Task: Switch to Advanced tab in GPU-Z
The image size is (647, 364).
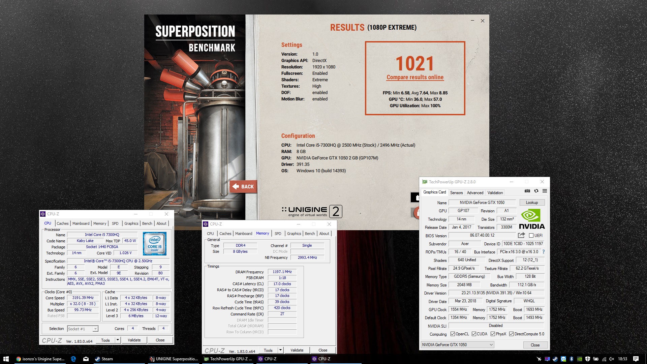Action: pyautogui.click(x=475, y=193)
